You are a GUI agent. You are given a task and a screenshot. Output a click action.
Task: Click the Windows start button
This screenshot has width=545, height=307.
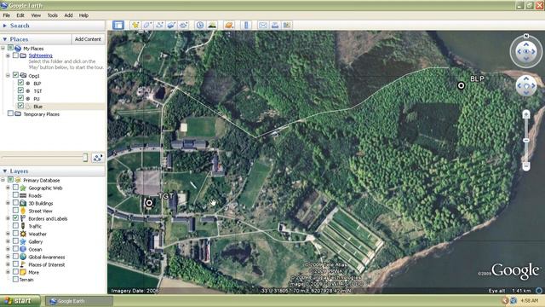(x=20, y=301)
